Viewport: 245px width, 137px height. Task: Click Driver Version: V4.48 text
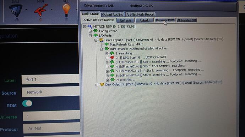[99, 6]
